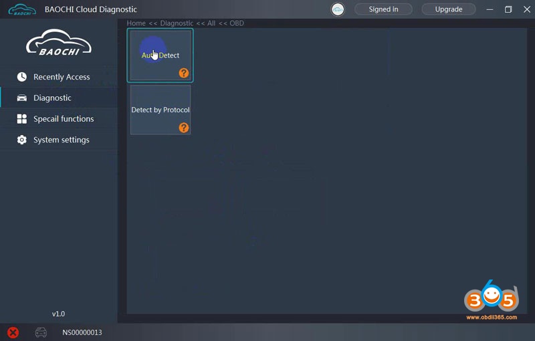535x341 pixels.
Task: Click the Signed in button
Action: [x=383, y=9]
